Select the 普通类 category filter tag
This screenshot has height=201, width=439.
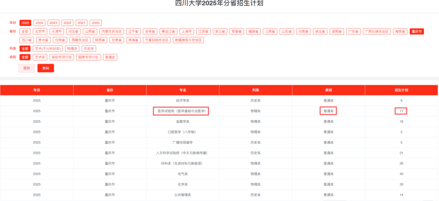click(x=110, y=57)
